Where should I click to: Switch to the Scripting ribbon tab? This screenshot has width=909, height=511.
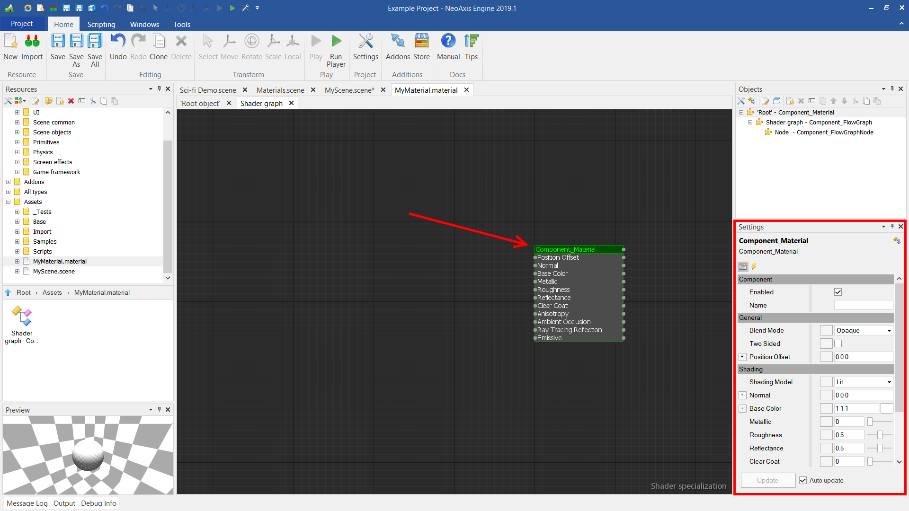(x=101, y=24)
